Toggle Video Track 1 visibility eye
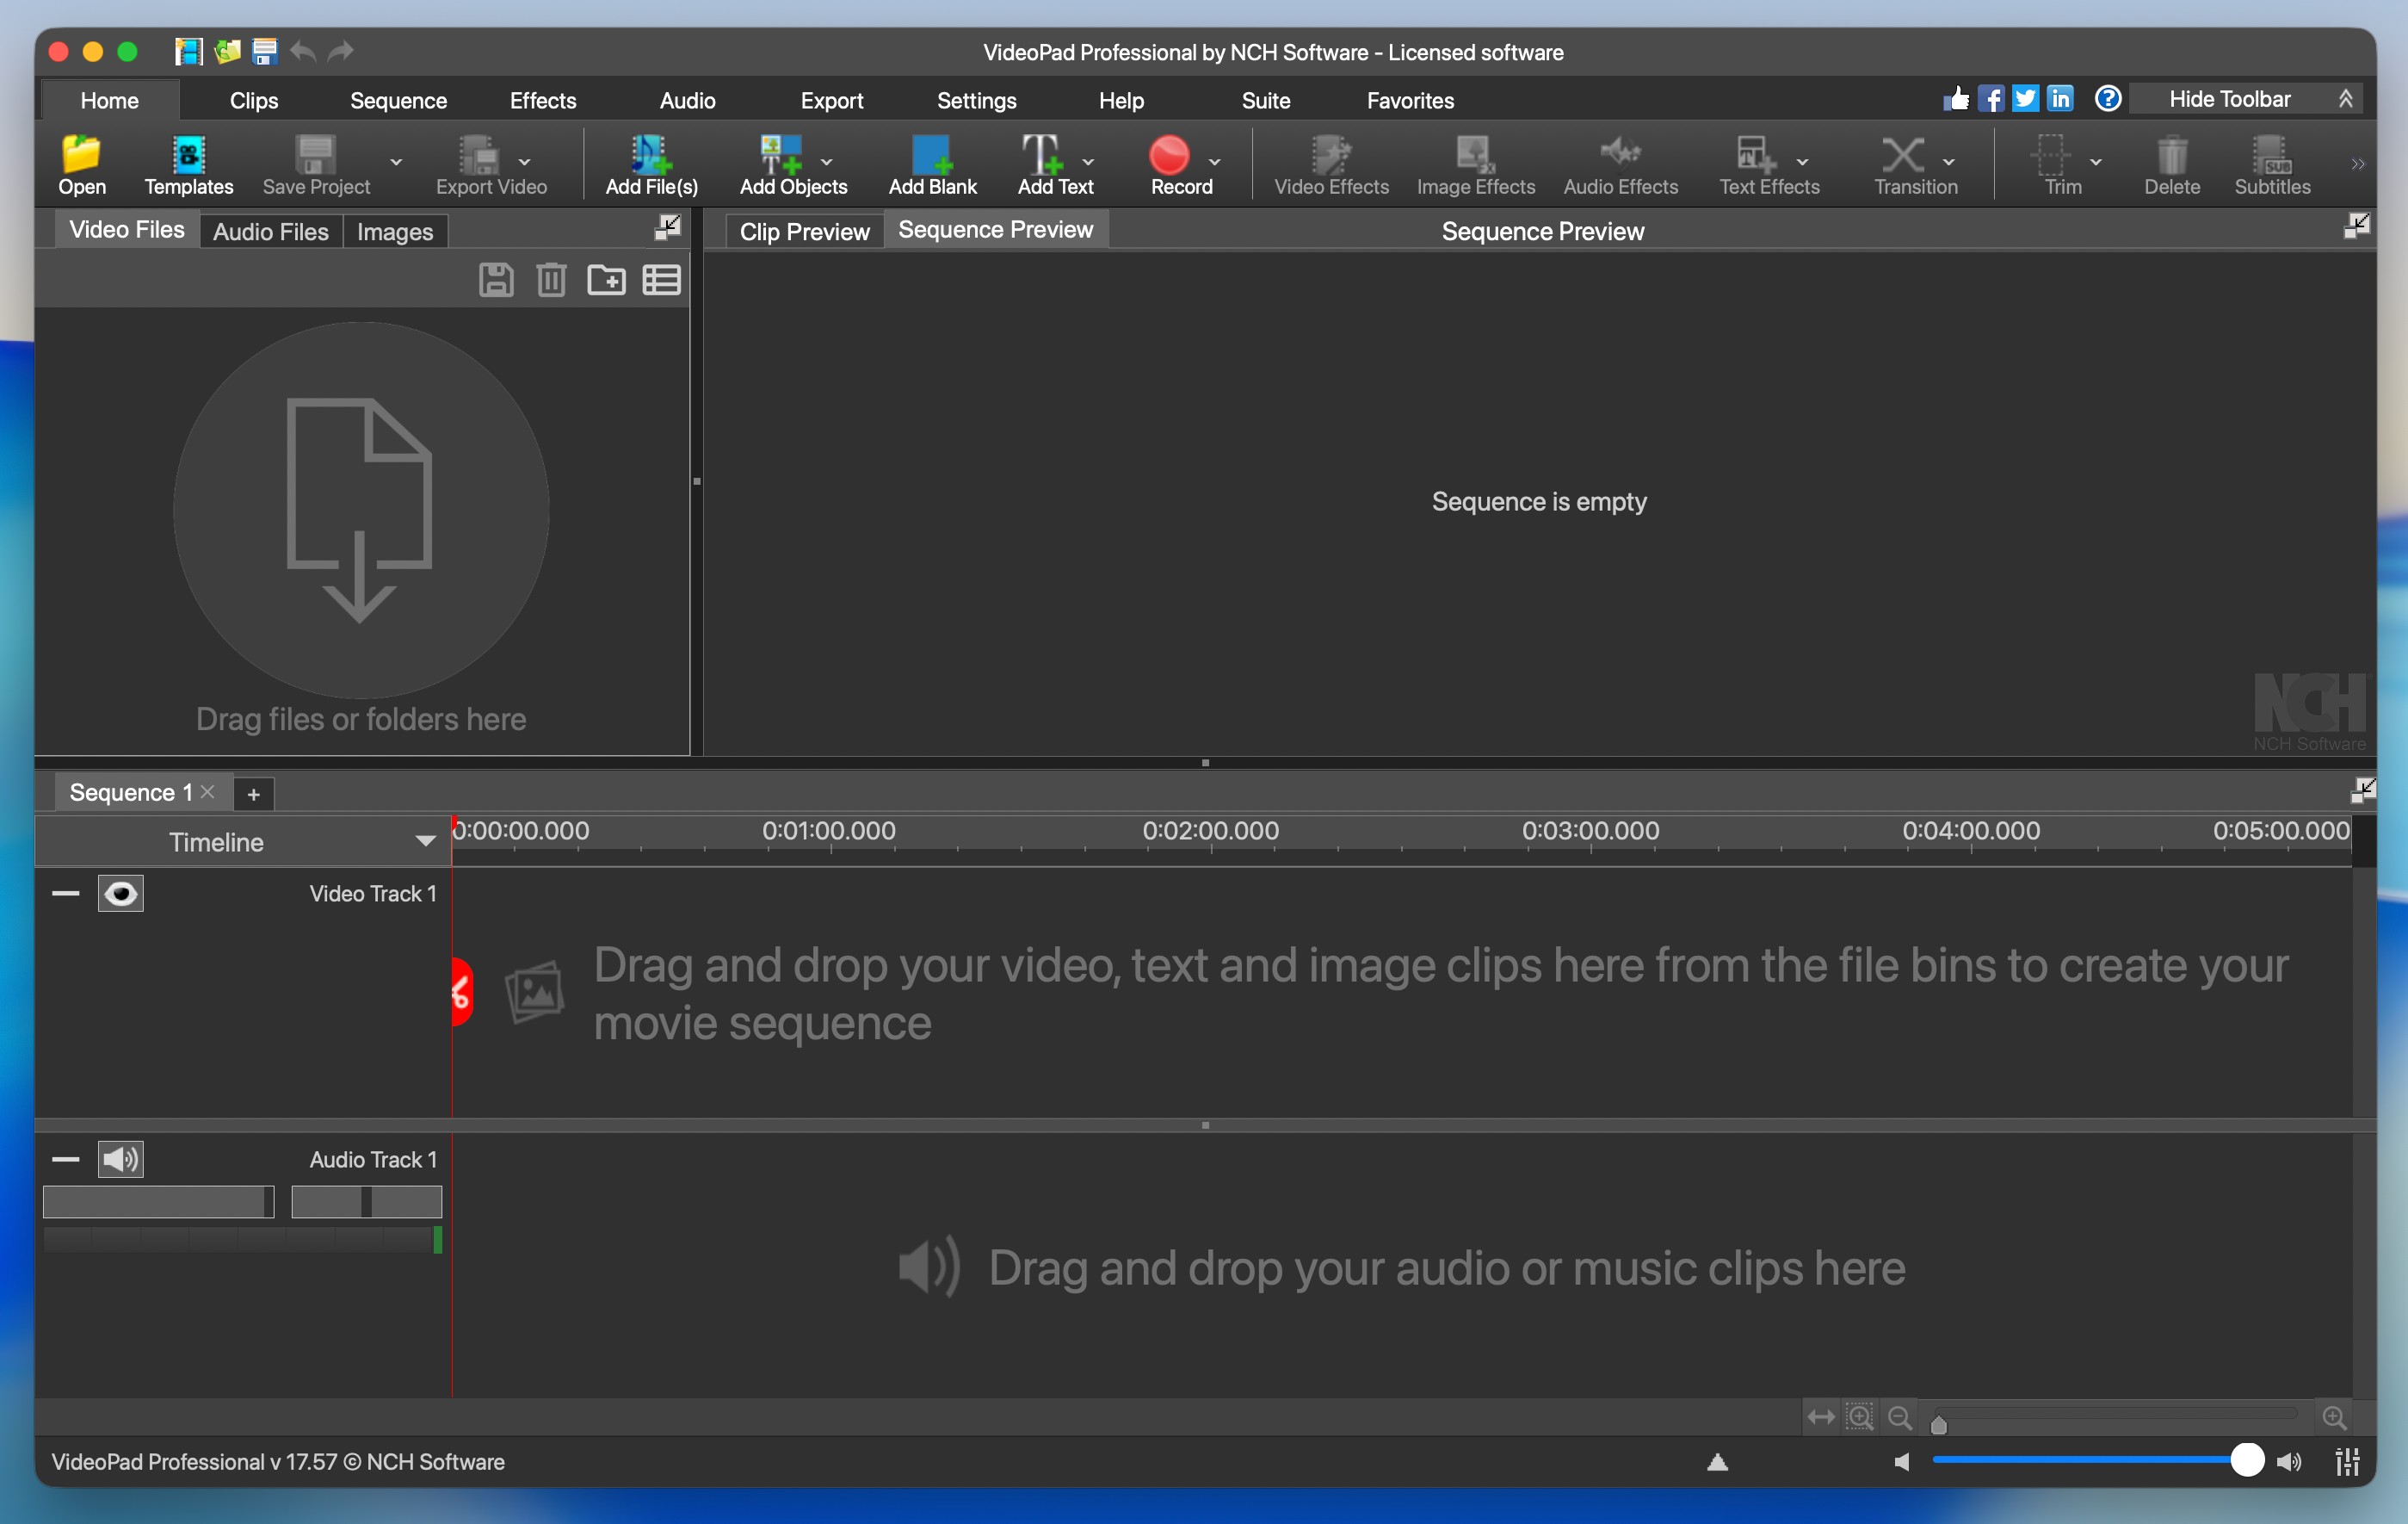This screenshot has width=2408, height=1524. tap(121, 893)
